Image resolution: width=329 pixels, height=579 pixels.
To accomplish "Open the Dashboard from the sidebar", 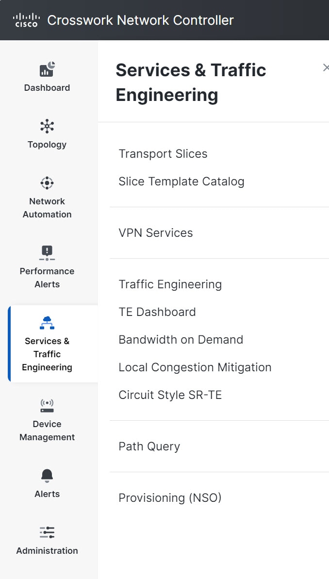I will click(47, 78).
